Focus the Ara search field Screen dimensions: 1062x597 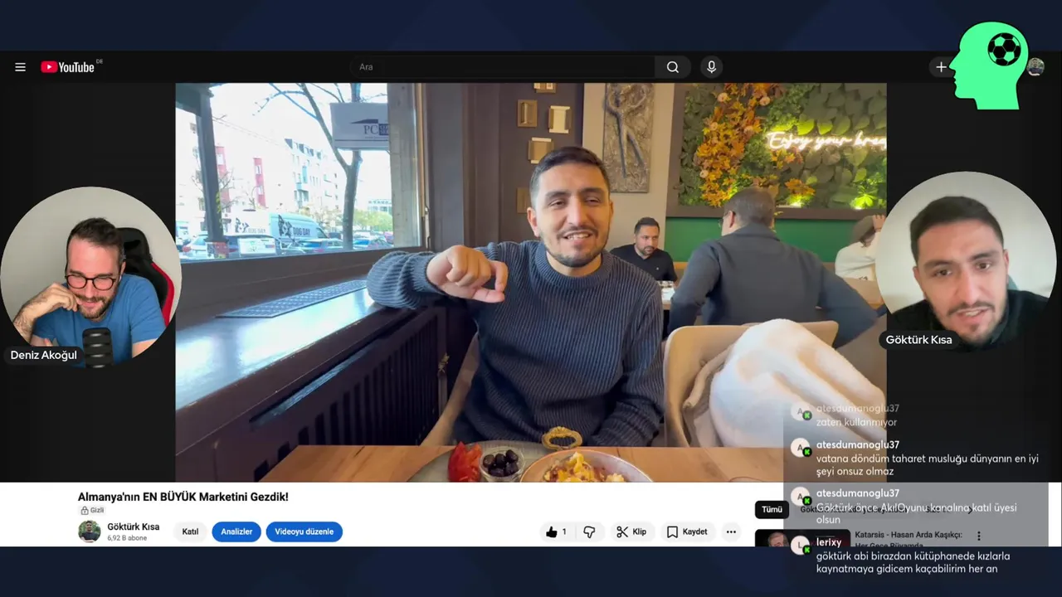(502, 67)
